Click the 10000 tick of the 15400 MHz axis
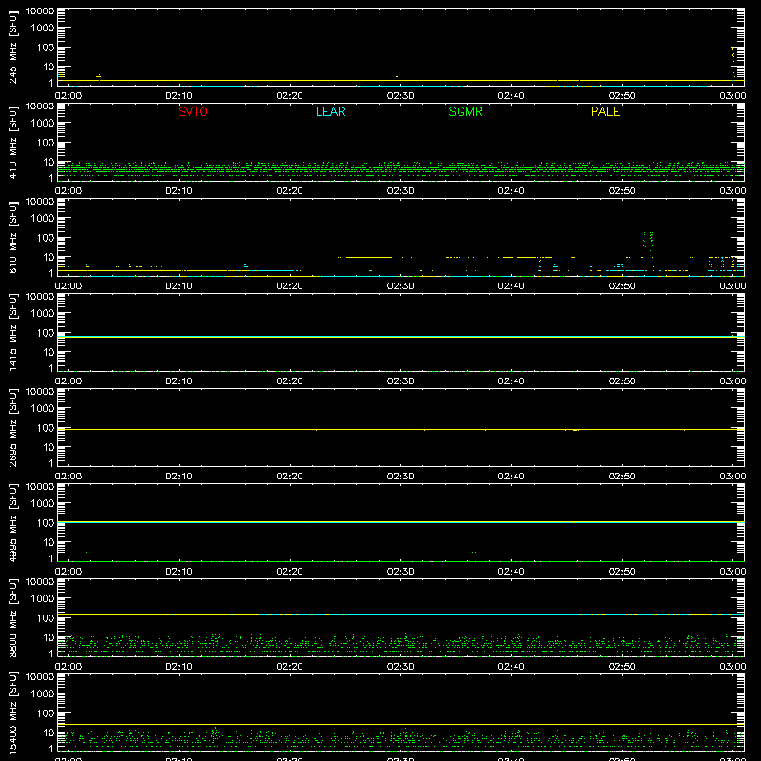Screen dimensions: 761x761 pyautogui.click(x=40, y=677)
